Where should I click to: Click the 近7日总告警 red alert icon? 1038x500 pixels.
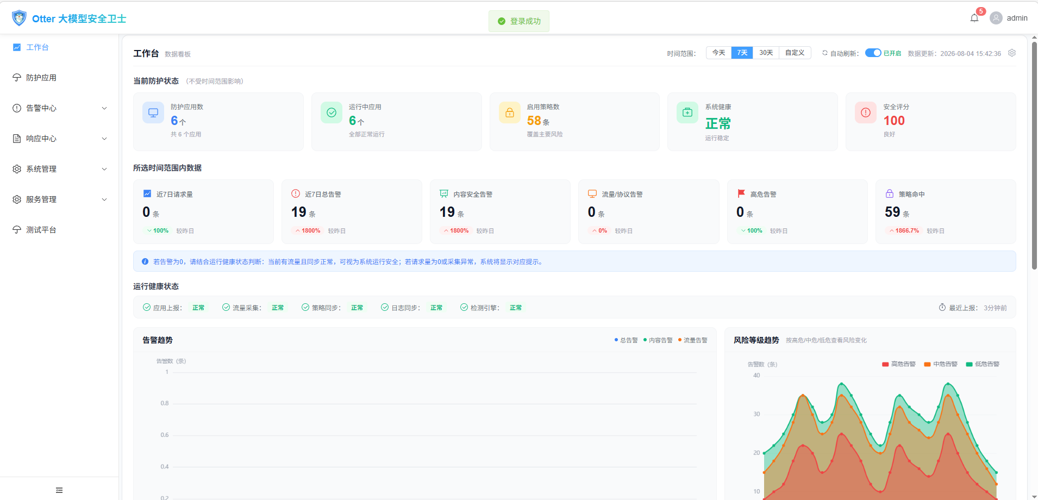(296, 193)
